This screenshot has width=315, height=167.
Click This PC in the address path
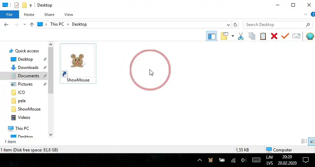[57, 24]
